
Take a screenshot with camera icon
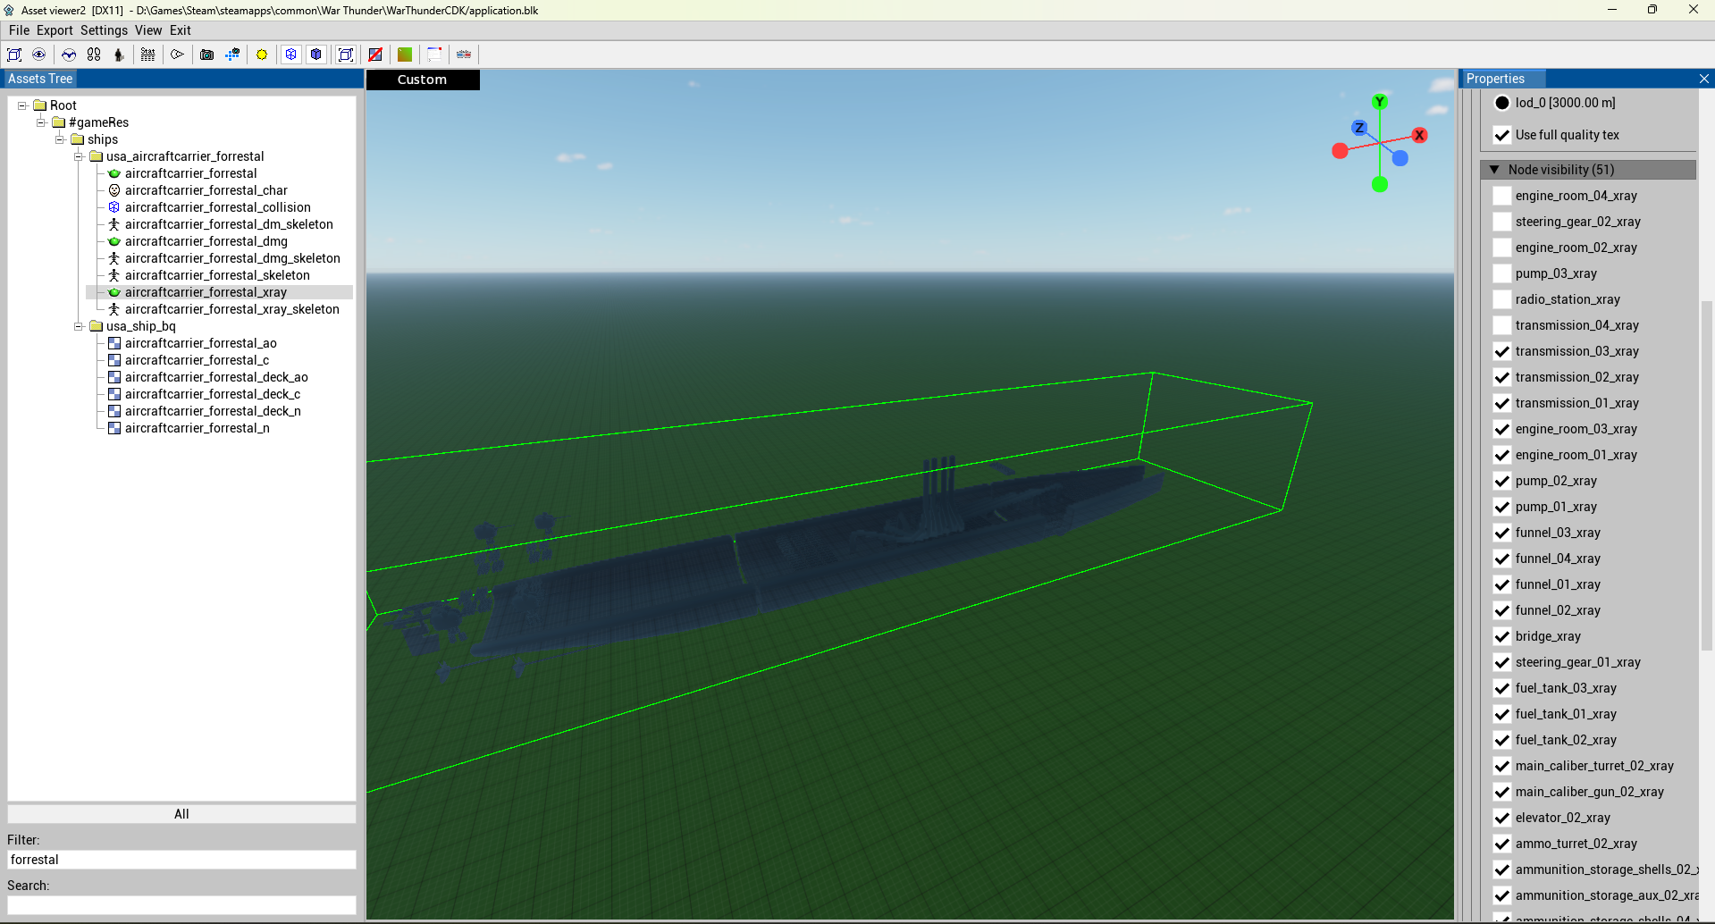(x=206, y=55)
